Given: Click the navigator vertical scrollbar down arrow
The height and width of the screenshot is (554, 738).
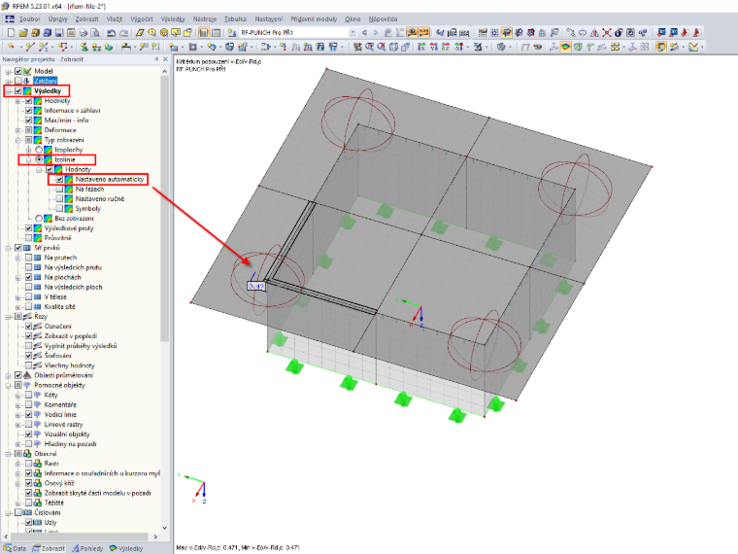Looking at the screenshot, I should [164, 528].
